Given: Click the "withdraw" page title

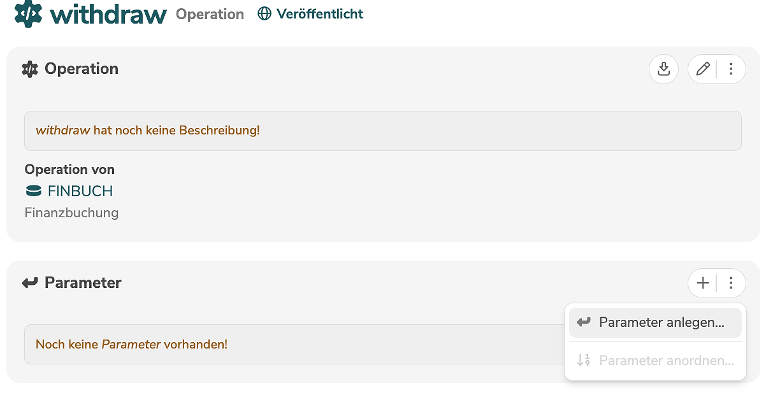Looking at the screenshot, I should point(108,14).
